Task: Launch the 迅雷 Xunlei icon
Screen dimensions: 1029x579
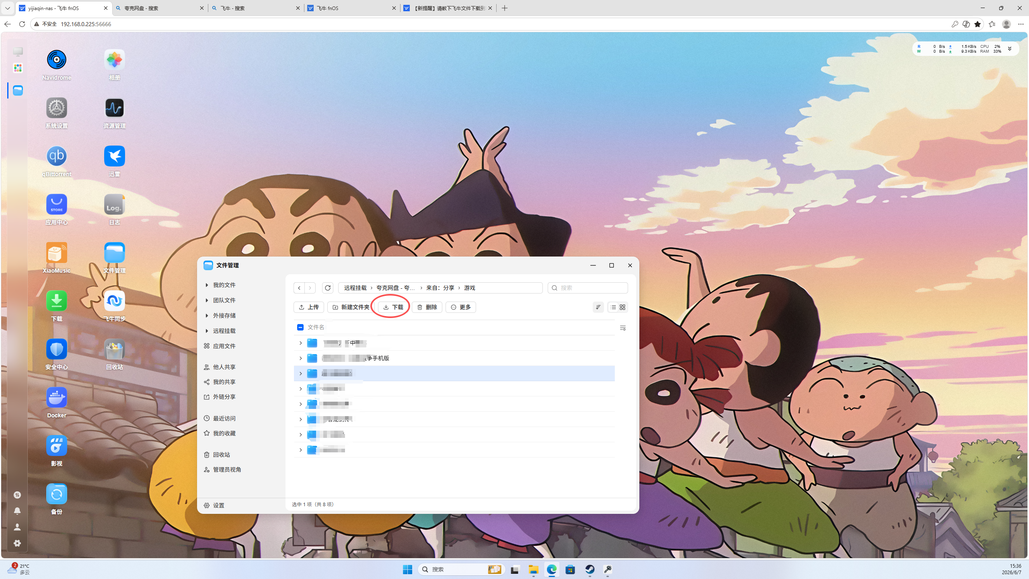Action: (115, 156)
